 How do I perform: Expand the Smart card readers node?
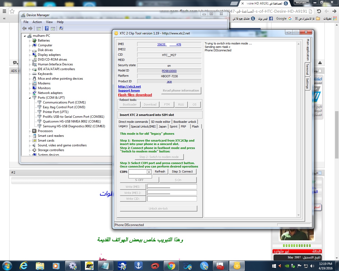30,136
